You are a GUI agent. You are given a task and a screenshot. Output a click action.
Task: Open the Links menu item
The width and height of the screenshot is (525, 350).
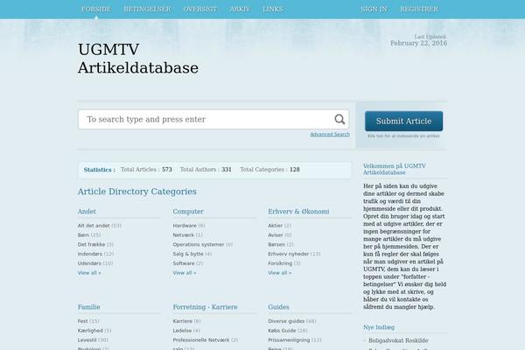click(273, 9)
